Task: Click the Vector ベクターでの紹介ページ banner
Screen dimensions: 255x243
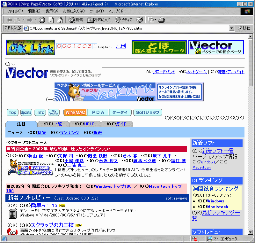Action: click(x=216, y=47)
